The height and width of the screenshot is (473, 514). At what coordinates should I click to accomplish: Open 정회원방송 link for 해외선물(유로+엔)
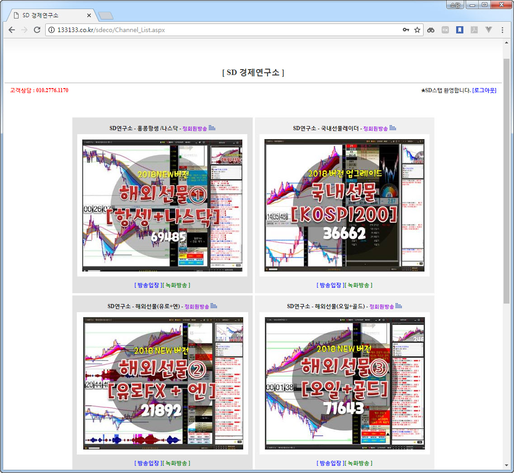point(197,306)
